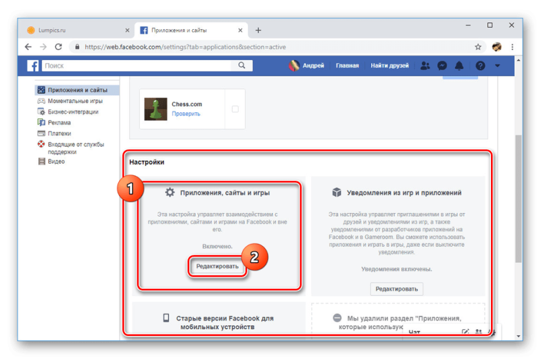This screenshot has width=541, height=359.
Task: Open Моментальные игры sidebar item
Action: point(75,101)
